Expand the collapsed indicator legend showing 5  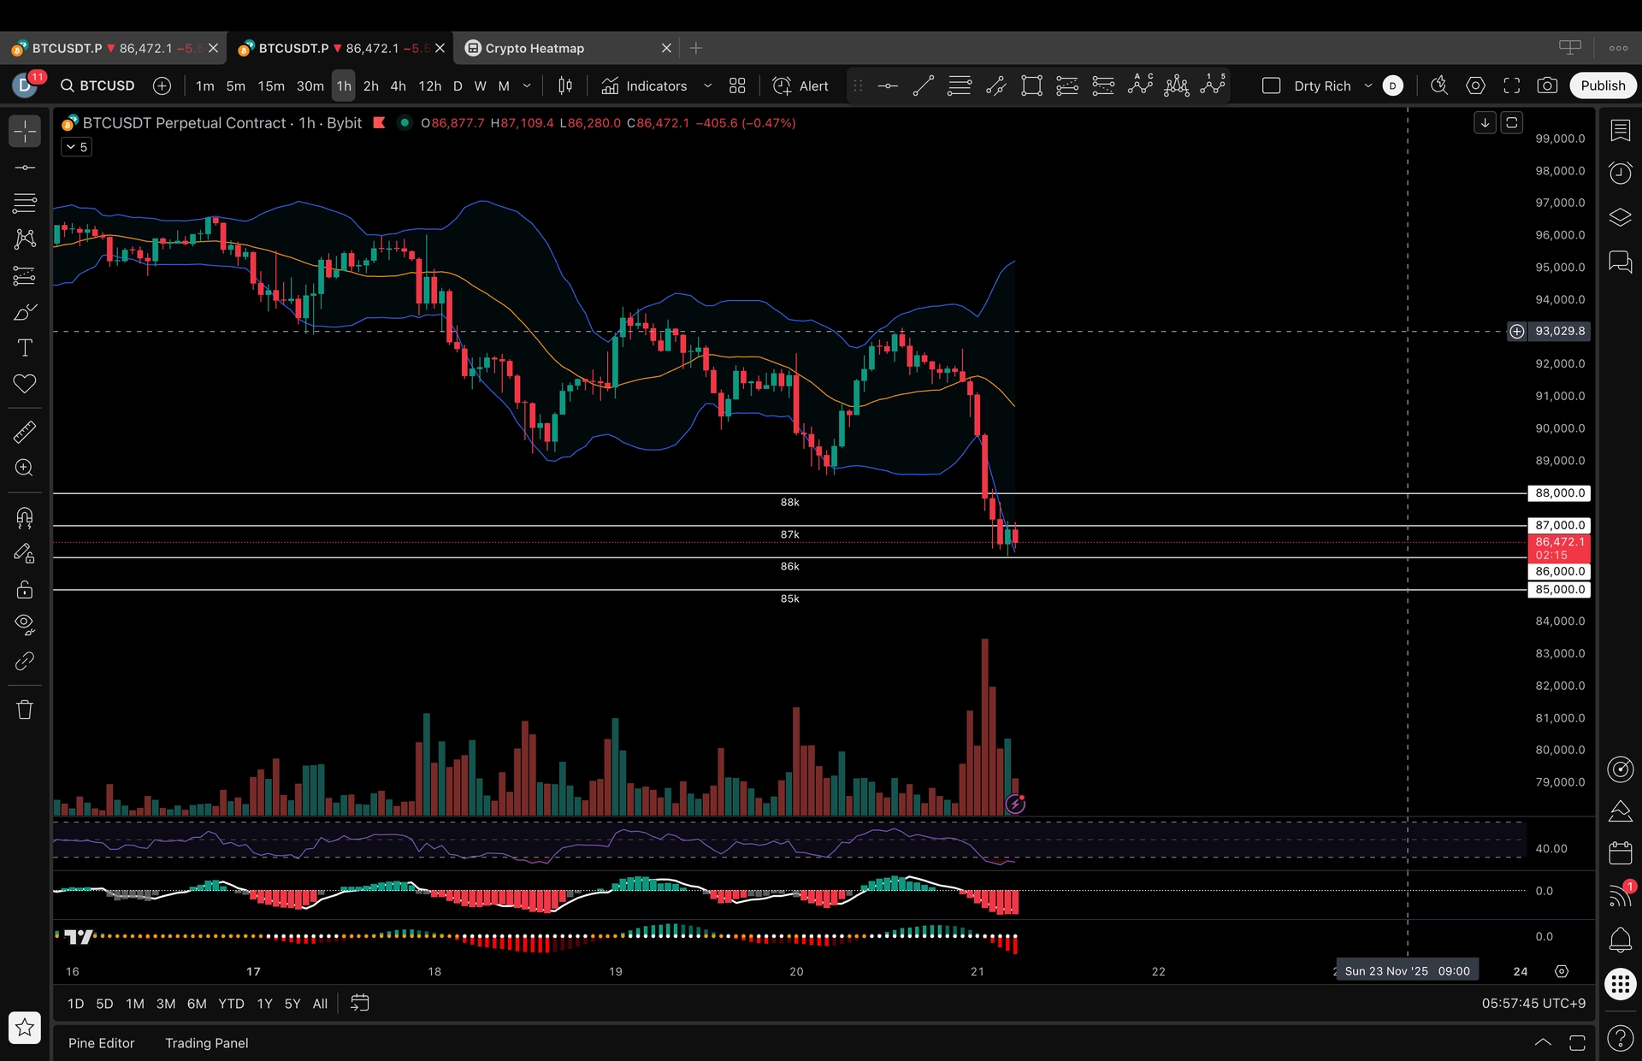pos(76,147)
